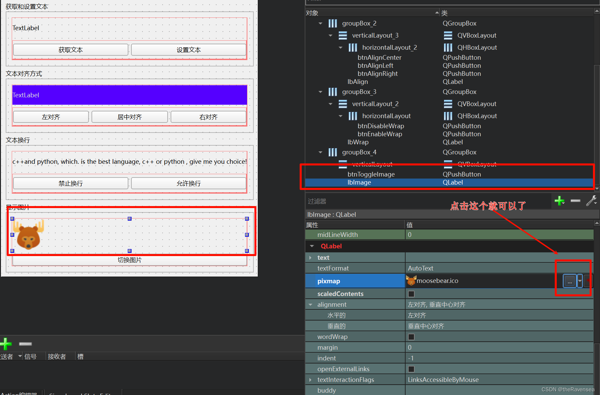This screenshot has height=395, width=600.
Task: Click the 允许换行 button on form
Action: coord(189,184)
